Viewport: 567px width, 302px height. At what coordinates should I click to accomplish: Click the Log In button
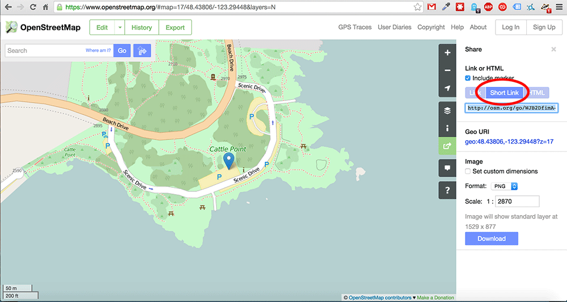511,27
